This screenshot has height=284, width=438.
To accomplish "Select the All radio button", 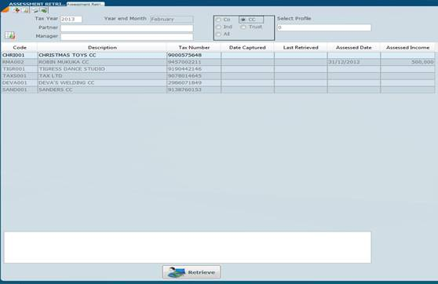I will pos(218,35).
